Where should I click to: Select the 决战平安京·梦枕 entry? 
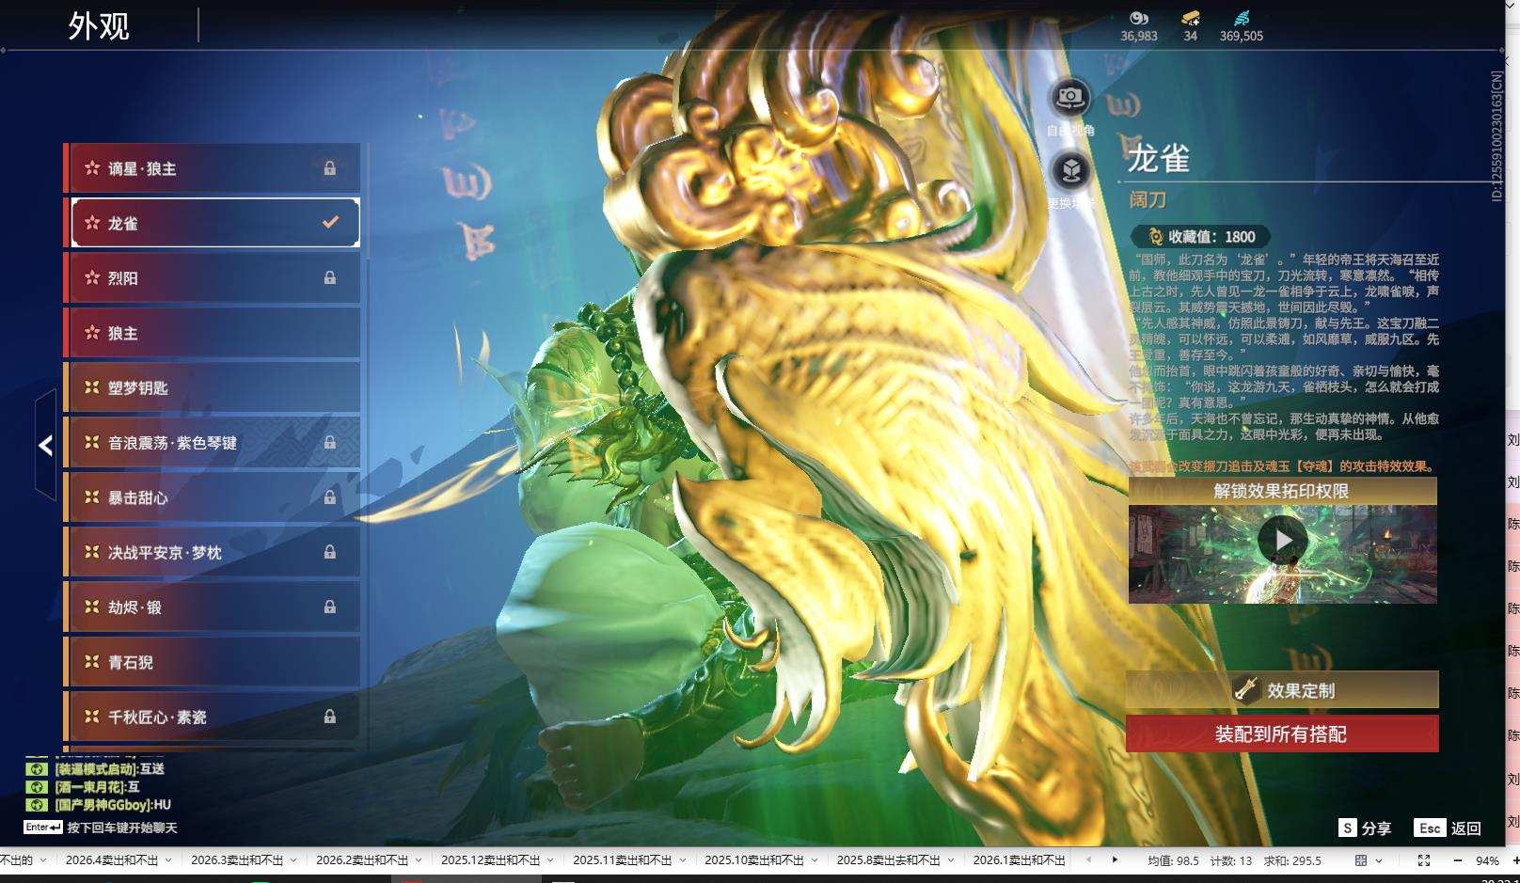click(213, 552)
